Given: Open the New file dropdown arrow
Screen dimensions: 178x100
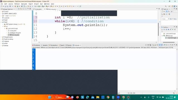Looking at the screenshot, I should click(3, 6).
